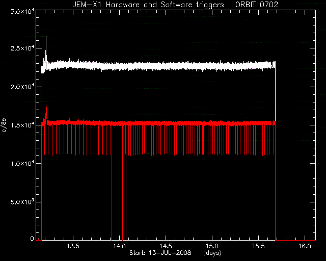Click the 2.0×10⁴ y-axis label
The width and height of the screenshot is (326, 261).
(22, 87)
